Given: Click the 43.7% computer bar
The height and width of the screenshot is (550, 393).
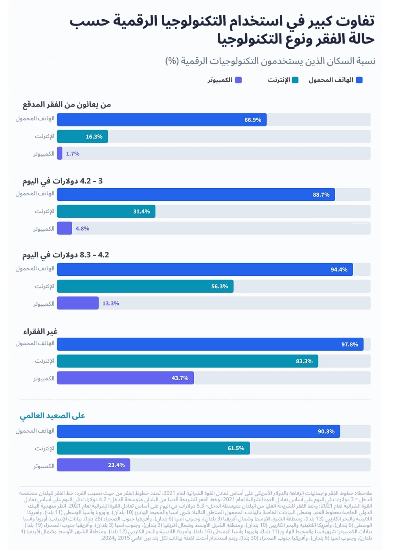Looking at the screenshot, I should point(125,378).
